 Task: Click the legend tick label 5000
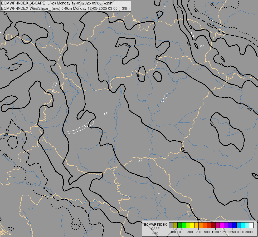[249, 232]
